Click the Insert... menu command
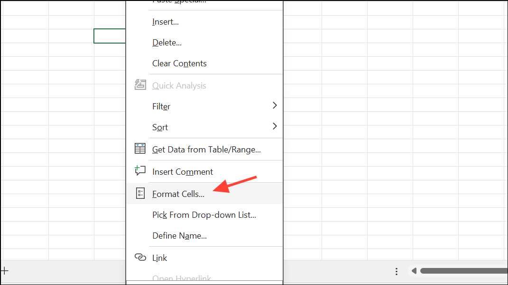Viewport: 508px width, 285px height. pos(165,21)
